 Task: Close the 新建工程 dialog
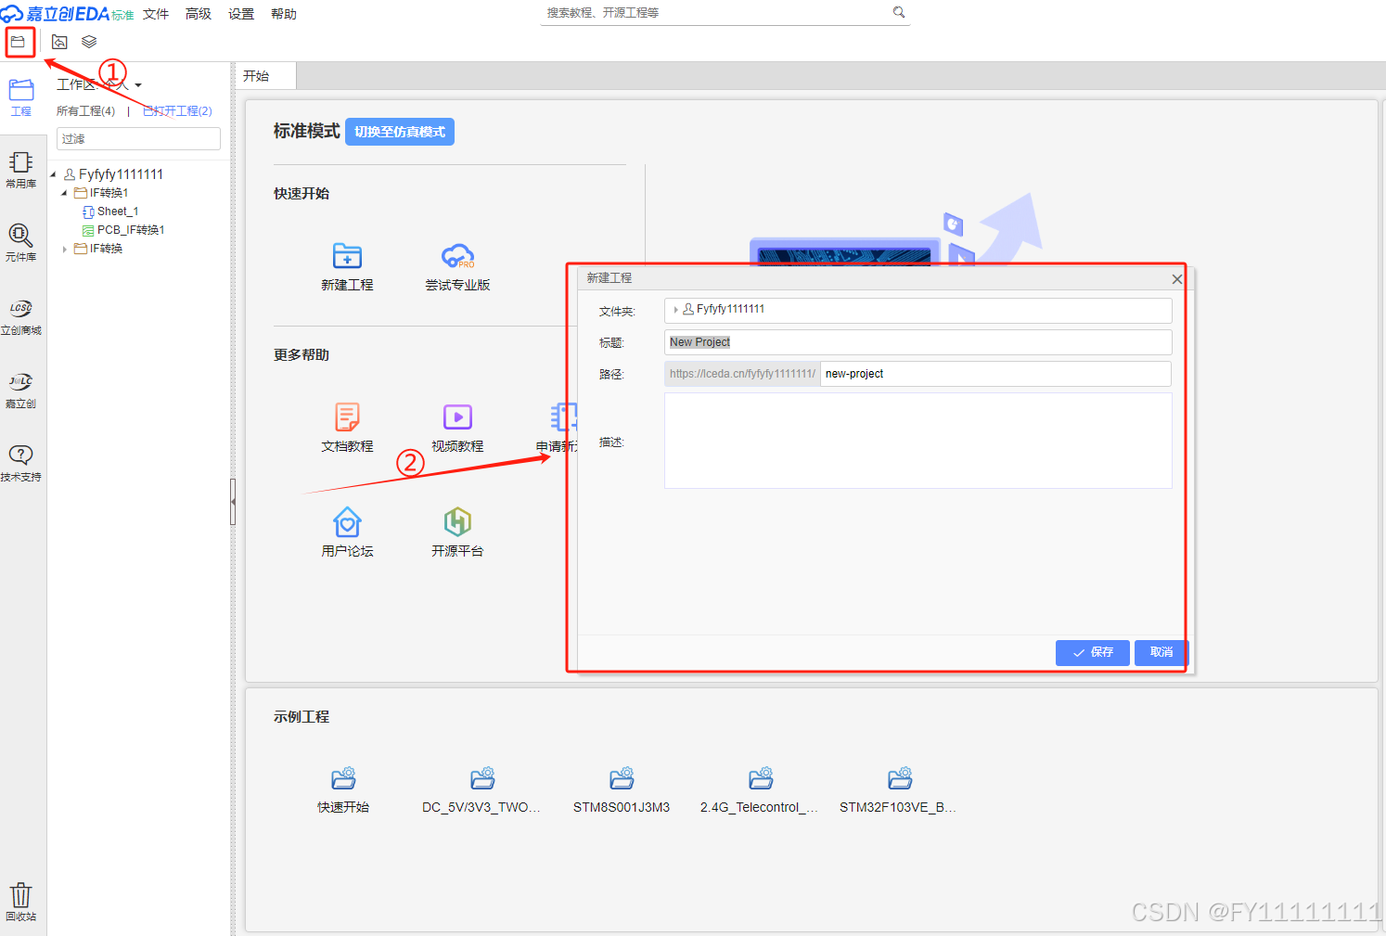1177,279
